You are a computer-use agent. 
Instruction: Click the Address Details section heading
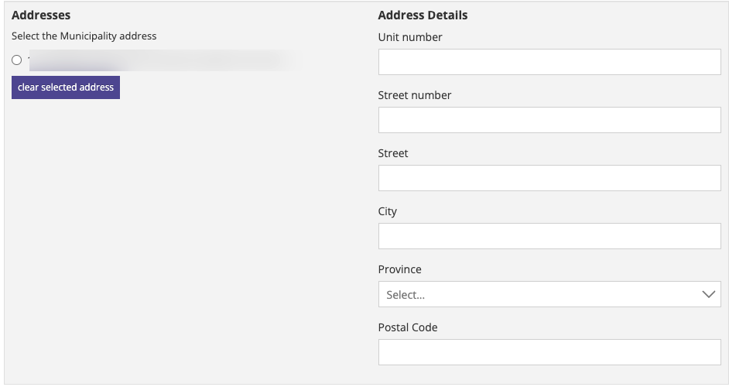(x=423, y=15)
